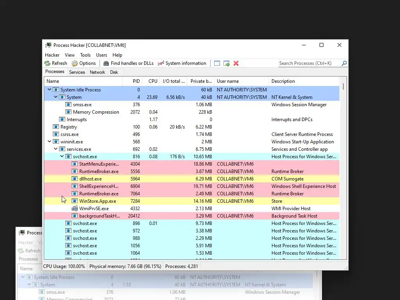The height and width of the screenshot is (300, 400).
Task: Open the Help menu
Action: click(117, 55)
